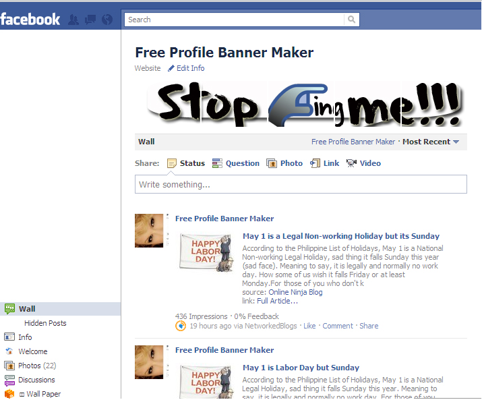Open Photos (22) in sidebar
This screenshot has height=402, width=482.
coord(37,366)
